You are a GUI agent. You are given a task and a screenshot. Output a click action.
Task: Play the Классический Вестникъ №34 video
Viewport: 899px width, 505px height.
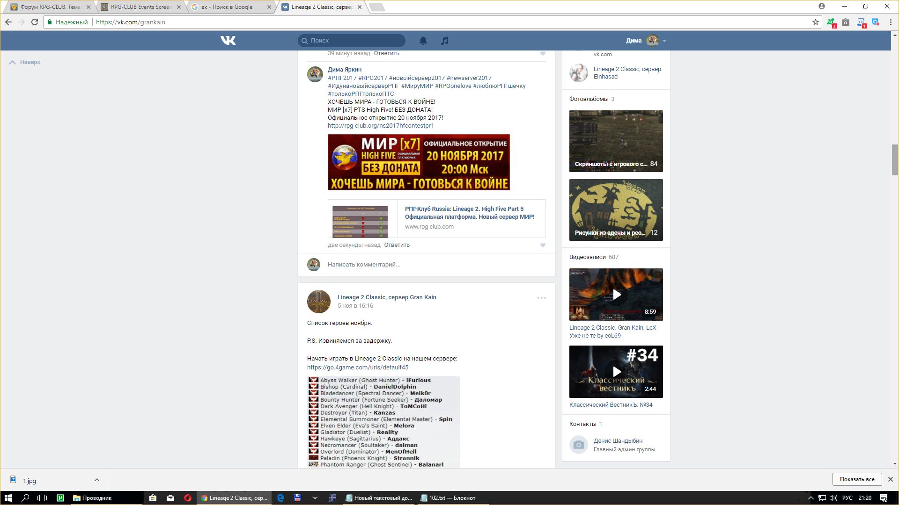(616, 372)
